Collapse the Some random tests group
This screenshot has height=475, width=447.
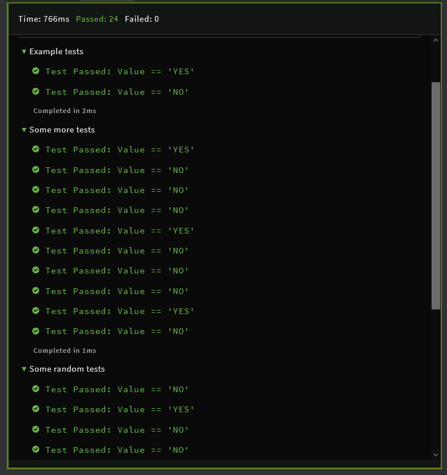click(24, 369)
